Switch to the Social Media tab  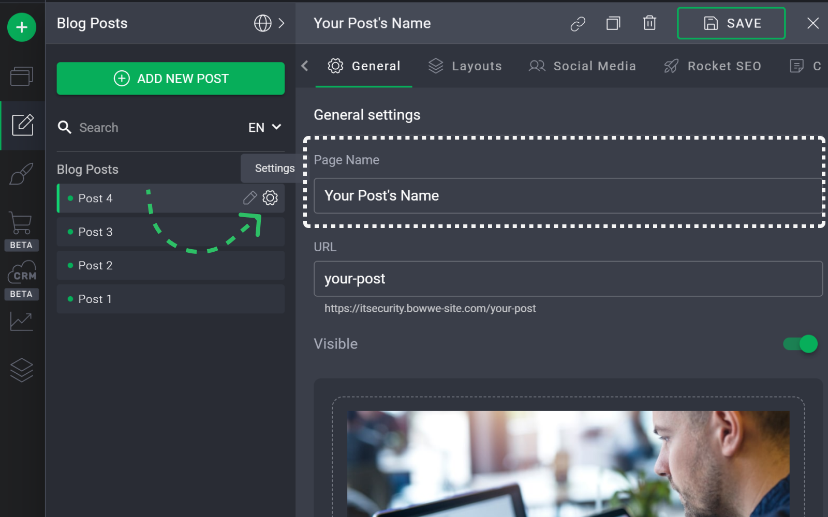582,66
